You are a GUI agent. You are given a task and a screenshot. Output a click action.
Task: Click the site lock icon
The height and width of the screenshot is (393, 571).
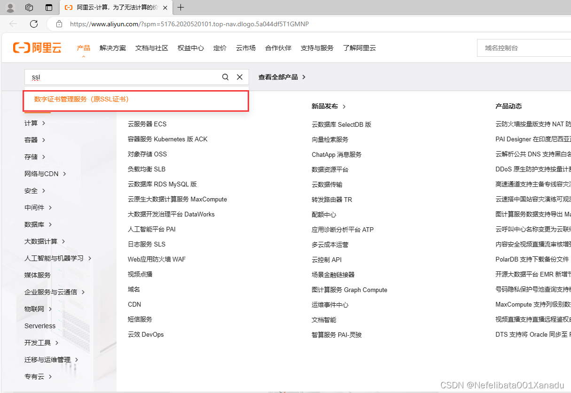[x=59, y=24]
